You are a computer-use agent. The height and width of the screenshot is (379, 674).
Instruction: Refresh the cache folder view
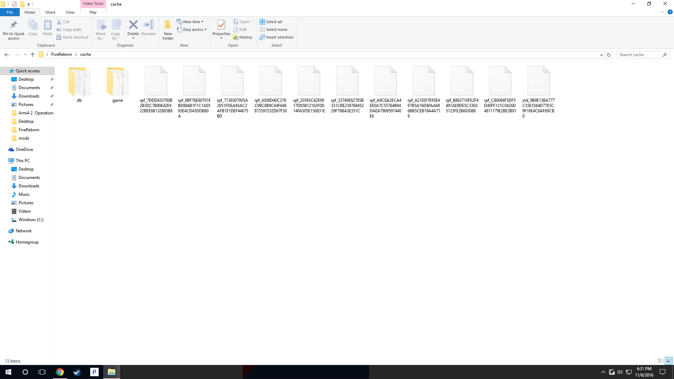[609, 55]
